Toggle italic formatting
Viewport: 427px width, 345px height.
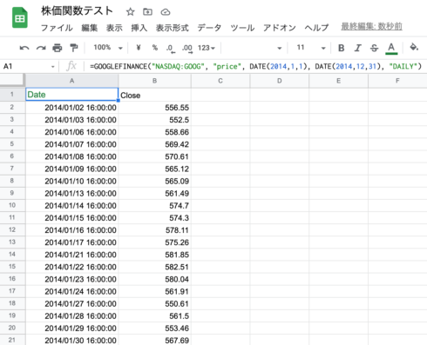(357, 48)
